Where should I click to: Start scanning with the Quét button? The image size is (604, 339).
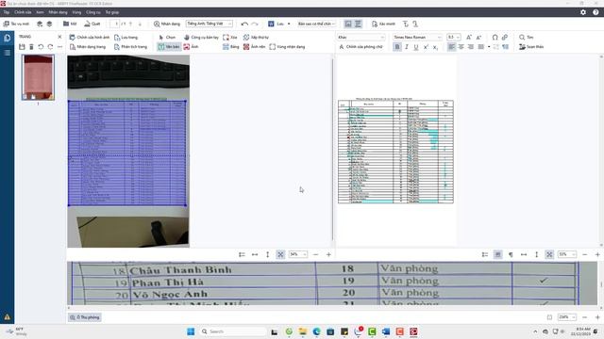coord(92,24)
